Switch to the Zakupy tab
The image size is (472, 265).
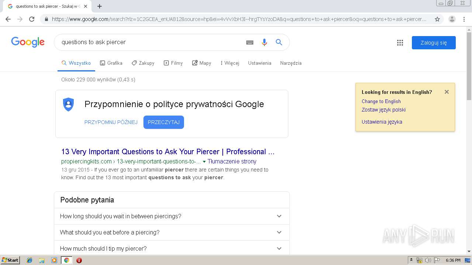point(143,63)
